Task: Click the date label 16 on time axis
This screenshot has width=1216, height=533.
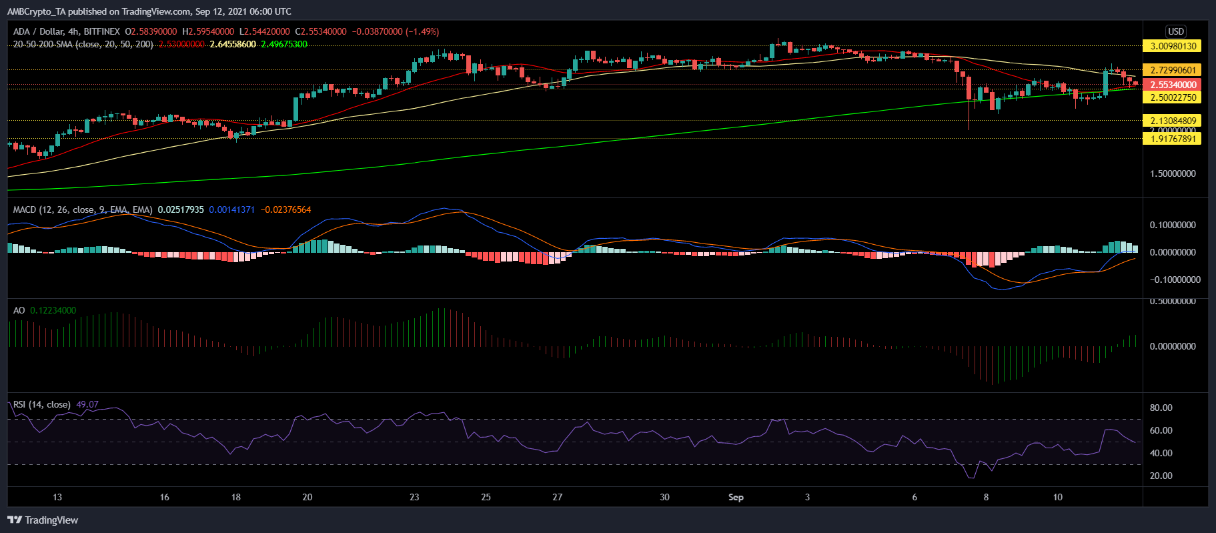Action: [x=165, y=497]
